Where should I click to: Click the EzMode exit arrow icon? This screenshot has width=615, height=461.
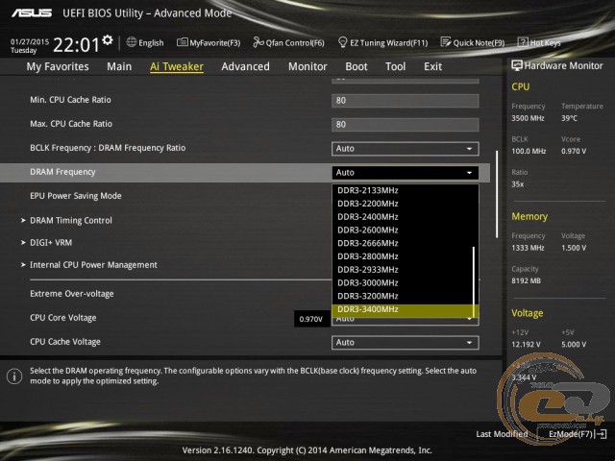601,434
